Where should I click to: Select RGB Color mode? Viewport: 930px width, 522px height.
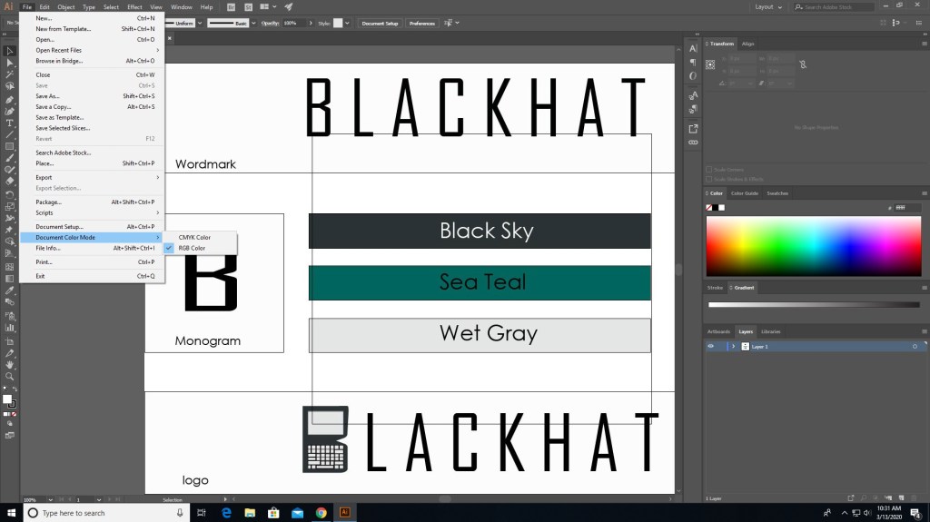192,248
